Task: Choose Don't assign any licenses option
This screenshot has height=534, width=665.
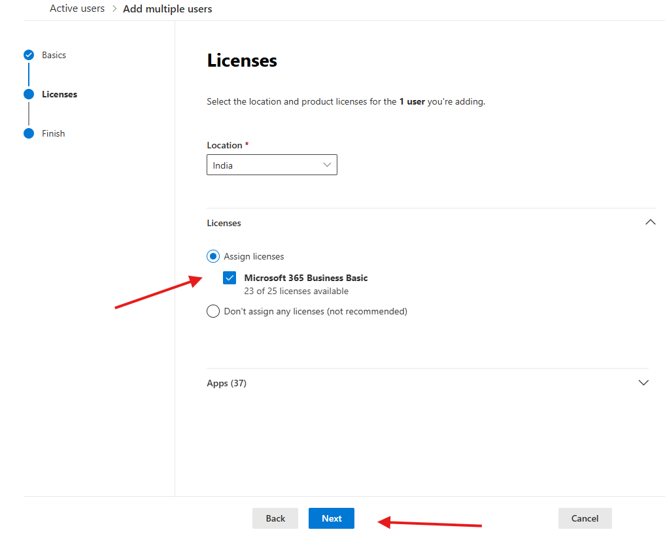Action: coord(213,311)
